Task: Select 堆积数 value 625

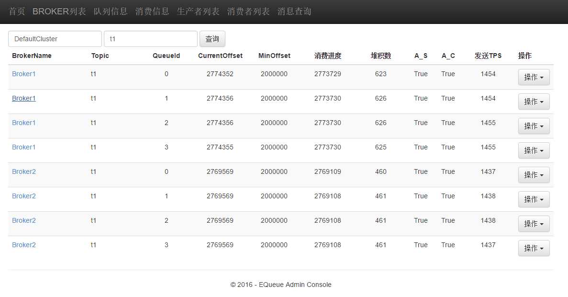Action: point(381,147)
